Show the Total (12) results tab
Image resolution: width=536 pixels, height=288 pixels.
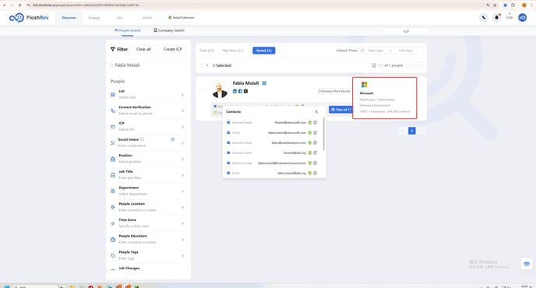[206, 51]
